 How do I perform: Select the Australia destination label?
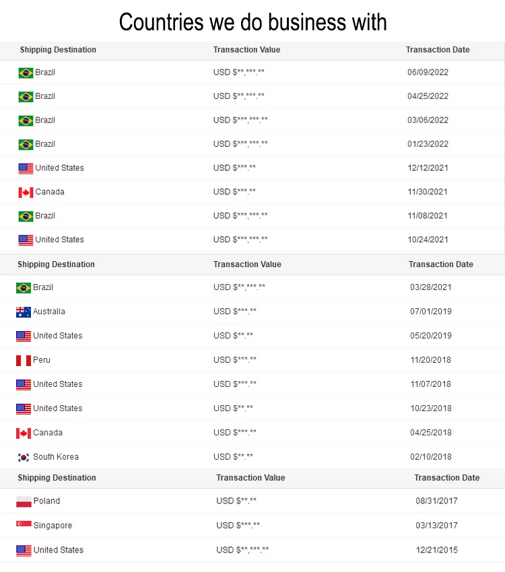coord(49,312)
